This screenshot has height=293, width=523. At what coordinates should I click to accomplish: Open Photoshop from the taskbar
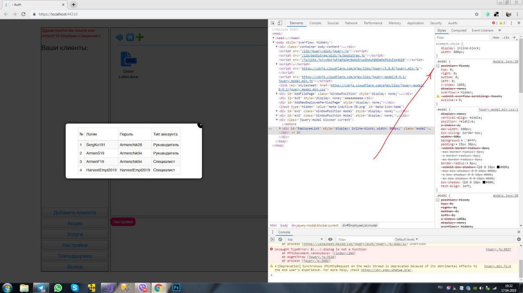point(176,288)
